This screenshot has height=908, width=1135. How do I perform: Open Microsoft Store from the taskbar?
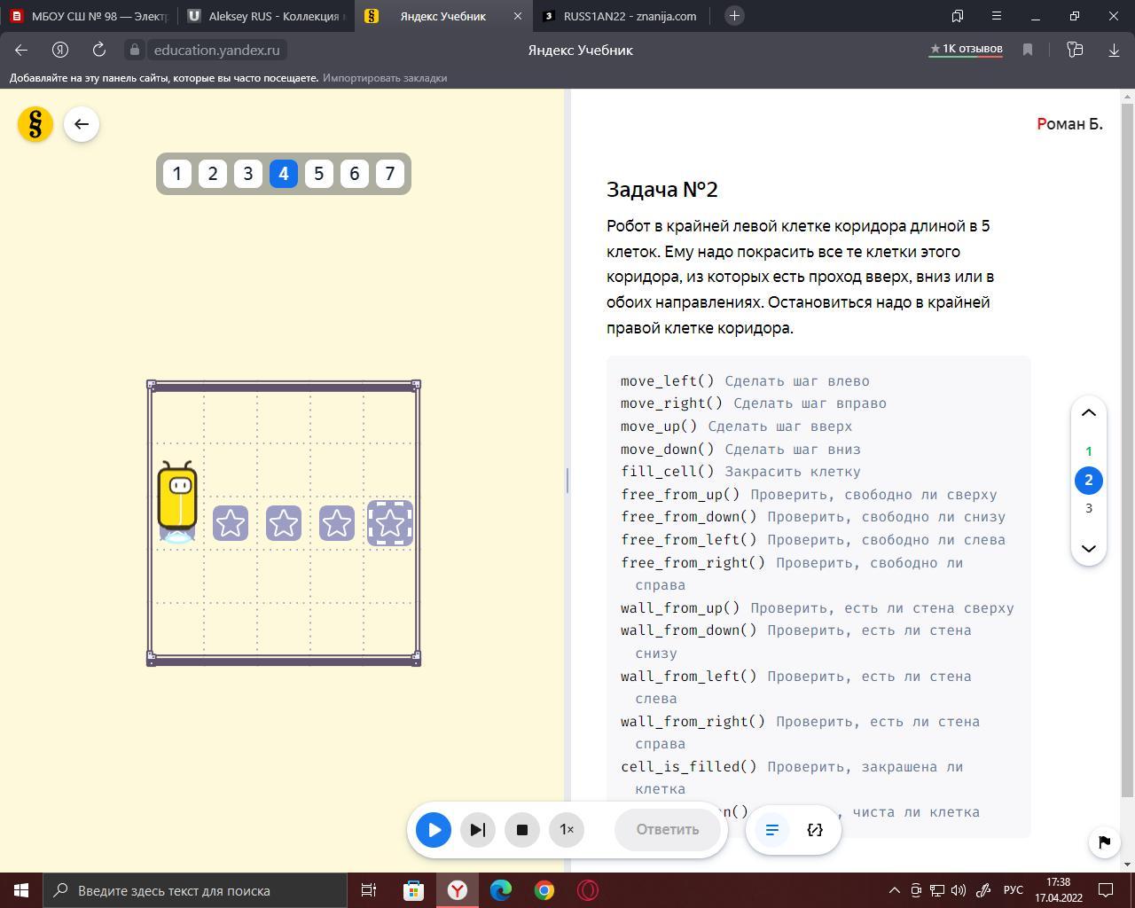click(x=413, y=890)
